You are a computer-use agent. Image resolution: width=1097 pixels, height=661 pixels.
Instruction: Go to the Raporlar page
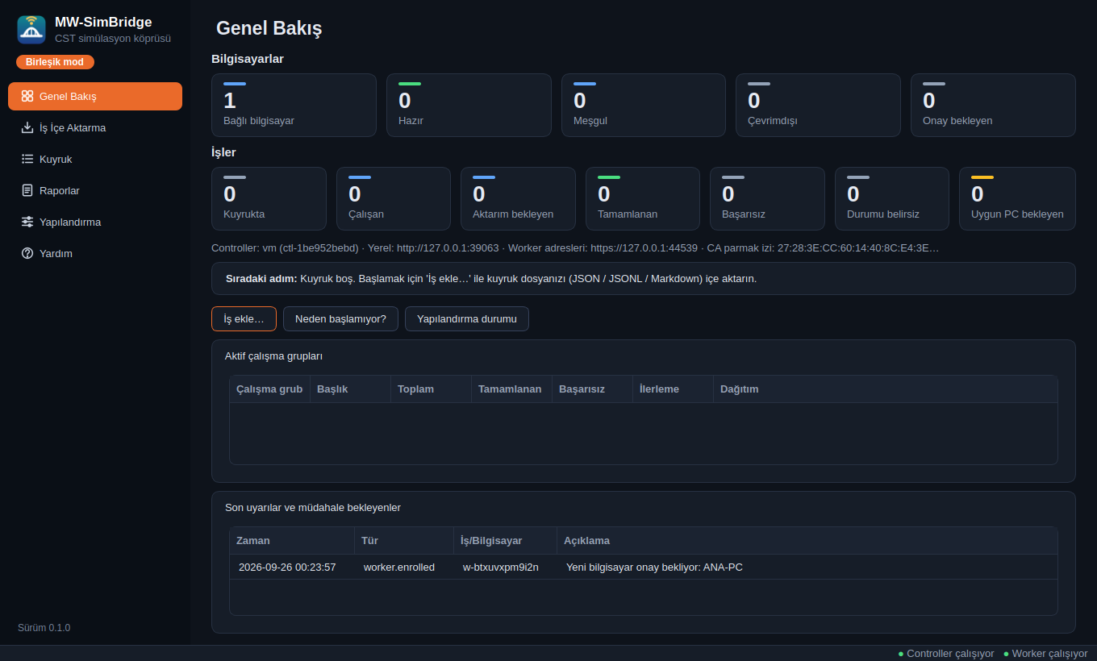tap(95, 190)
